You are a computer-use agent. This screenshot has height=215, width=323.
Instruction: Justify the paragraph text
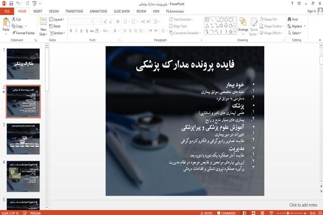[x=141, y=31]
